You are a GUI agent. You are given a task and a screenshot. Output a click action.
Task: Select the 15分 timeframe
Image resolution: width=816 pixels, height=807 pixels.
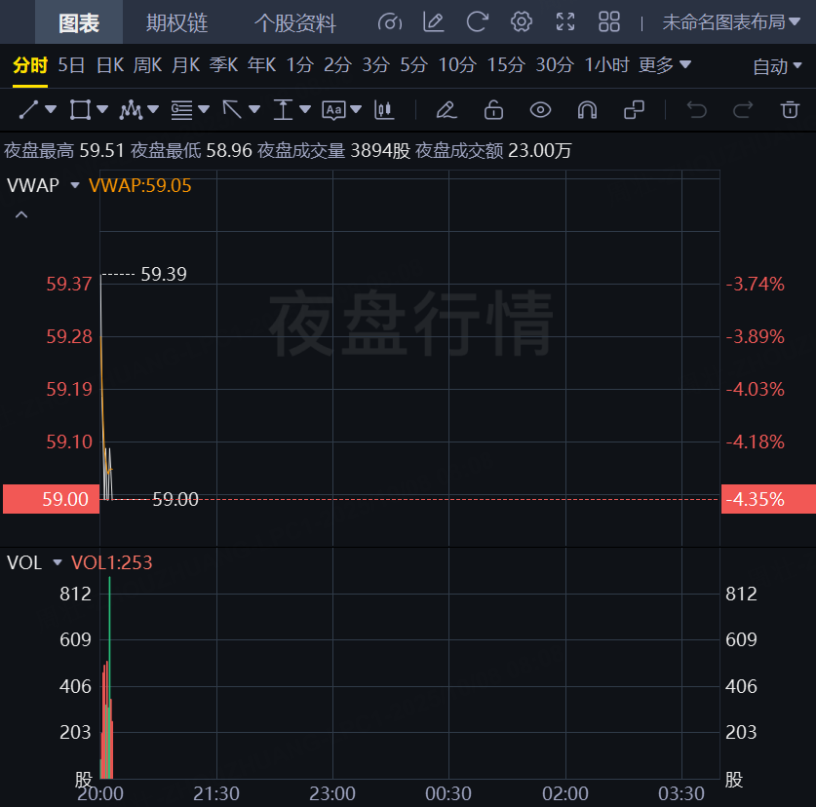(506, 65)
